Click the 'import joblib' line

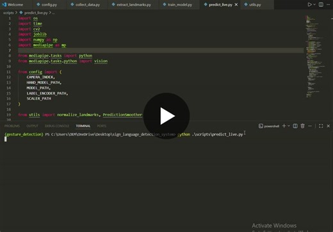pos(32,34)
